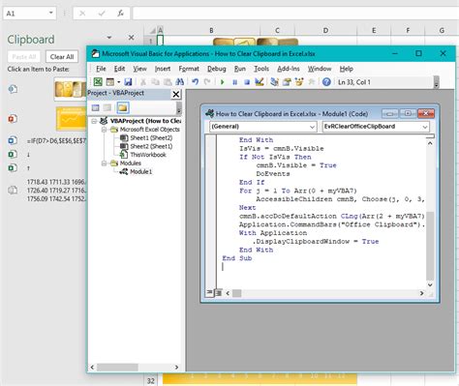Open the File menu
Screen dimensions: 459x386
click(x=101, y=69)
